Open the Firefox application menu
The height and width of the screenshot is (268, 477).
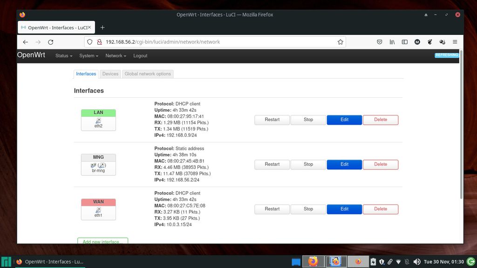click(455, 42)
